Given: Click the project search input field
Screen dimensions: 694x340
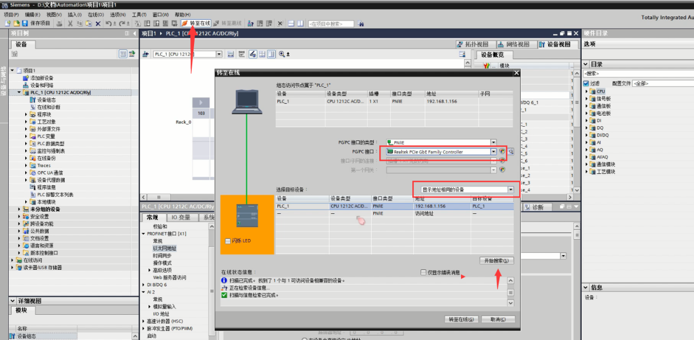Looking at the screenshot, I should tap(331, 24).
